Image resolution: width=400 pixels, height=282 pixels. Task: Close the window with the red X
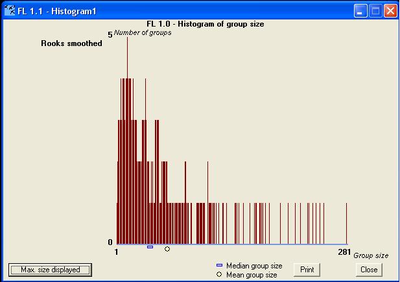390,11
